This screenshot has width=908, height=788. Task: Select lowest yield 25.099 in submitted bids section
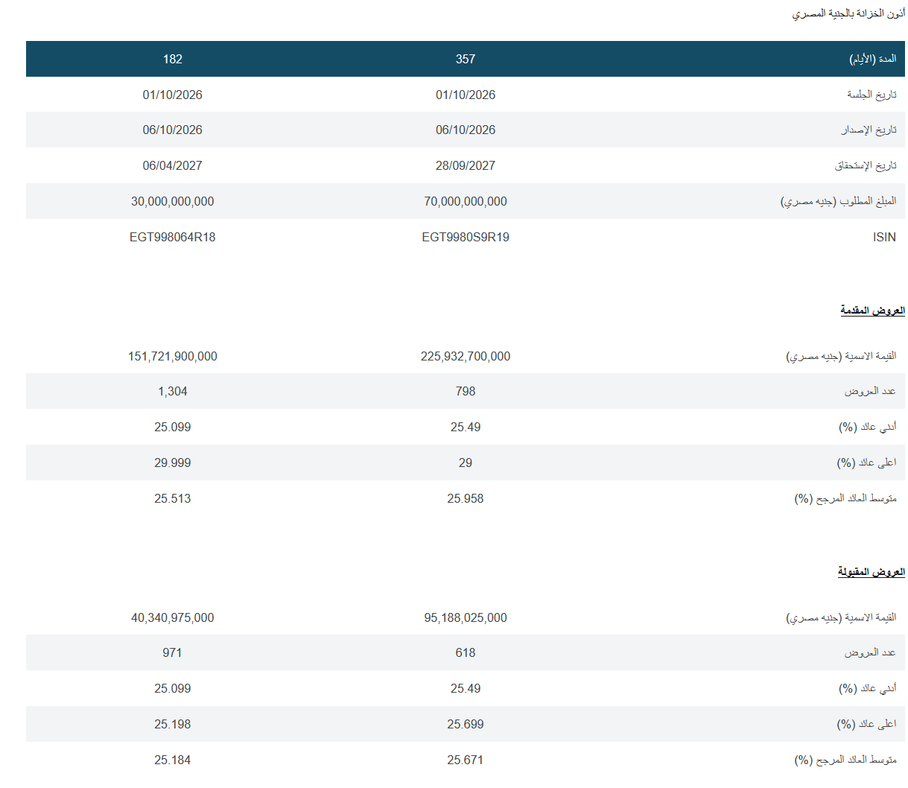point(173,427)
